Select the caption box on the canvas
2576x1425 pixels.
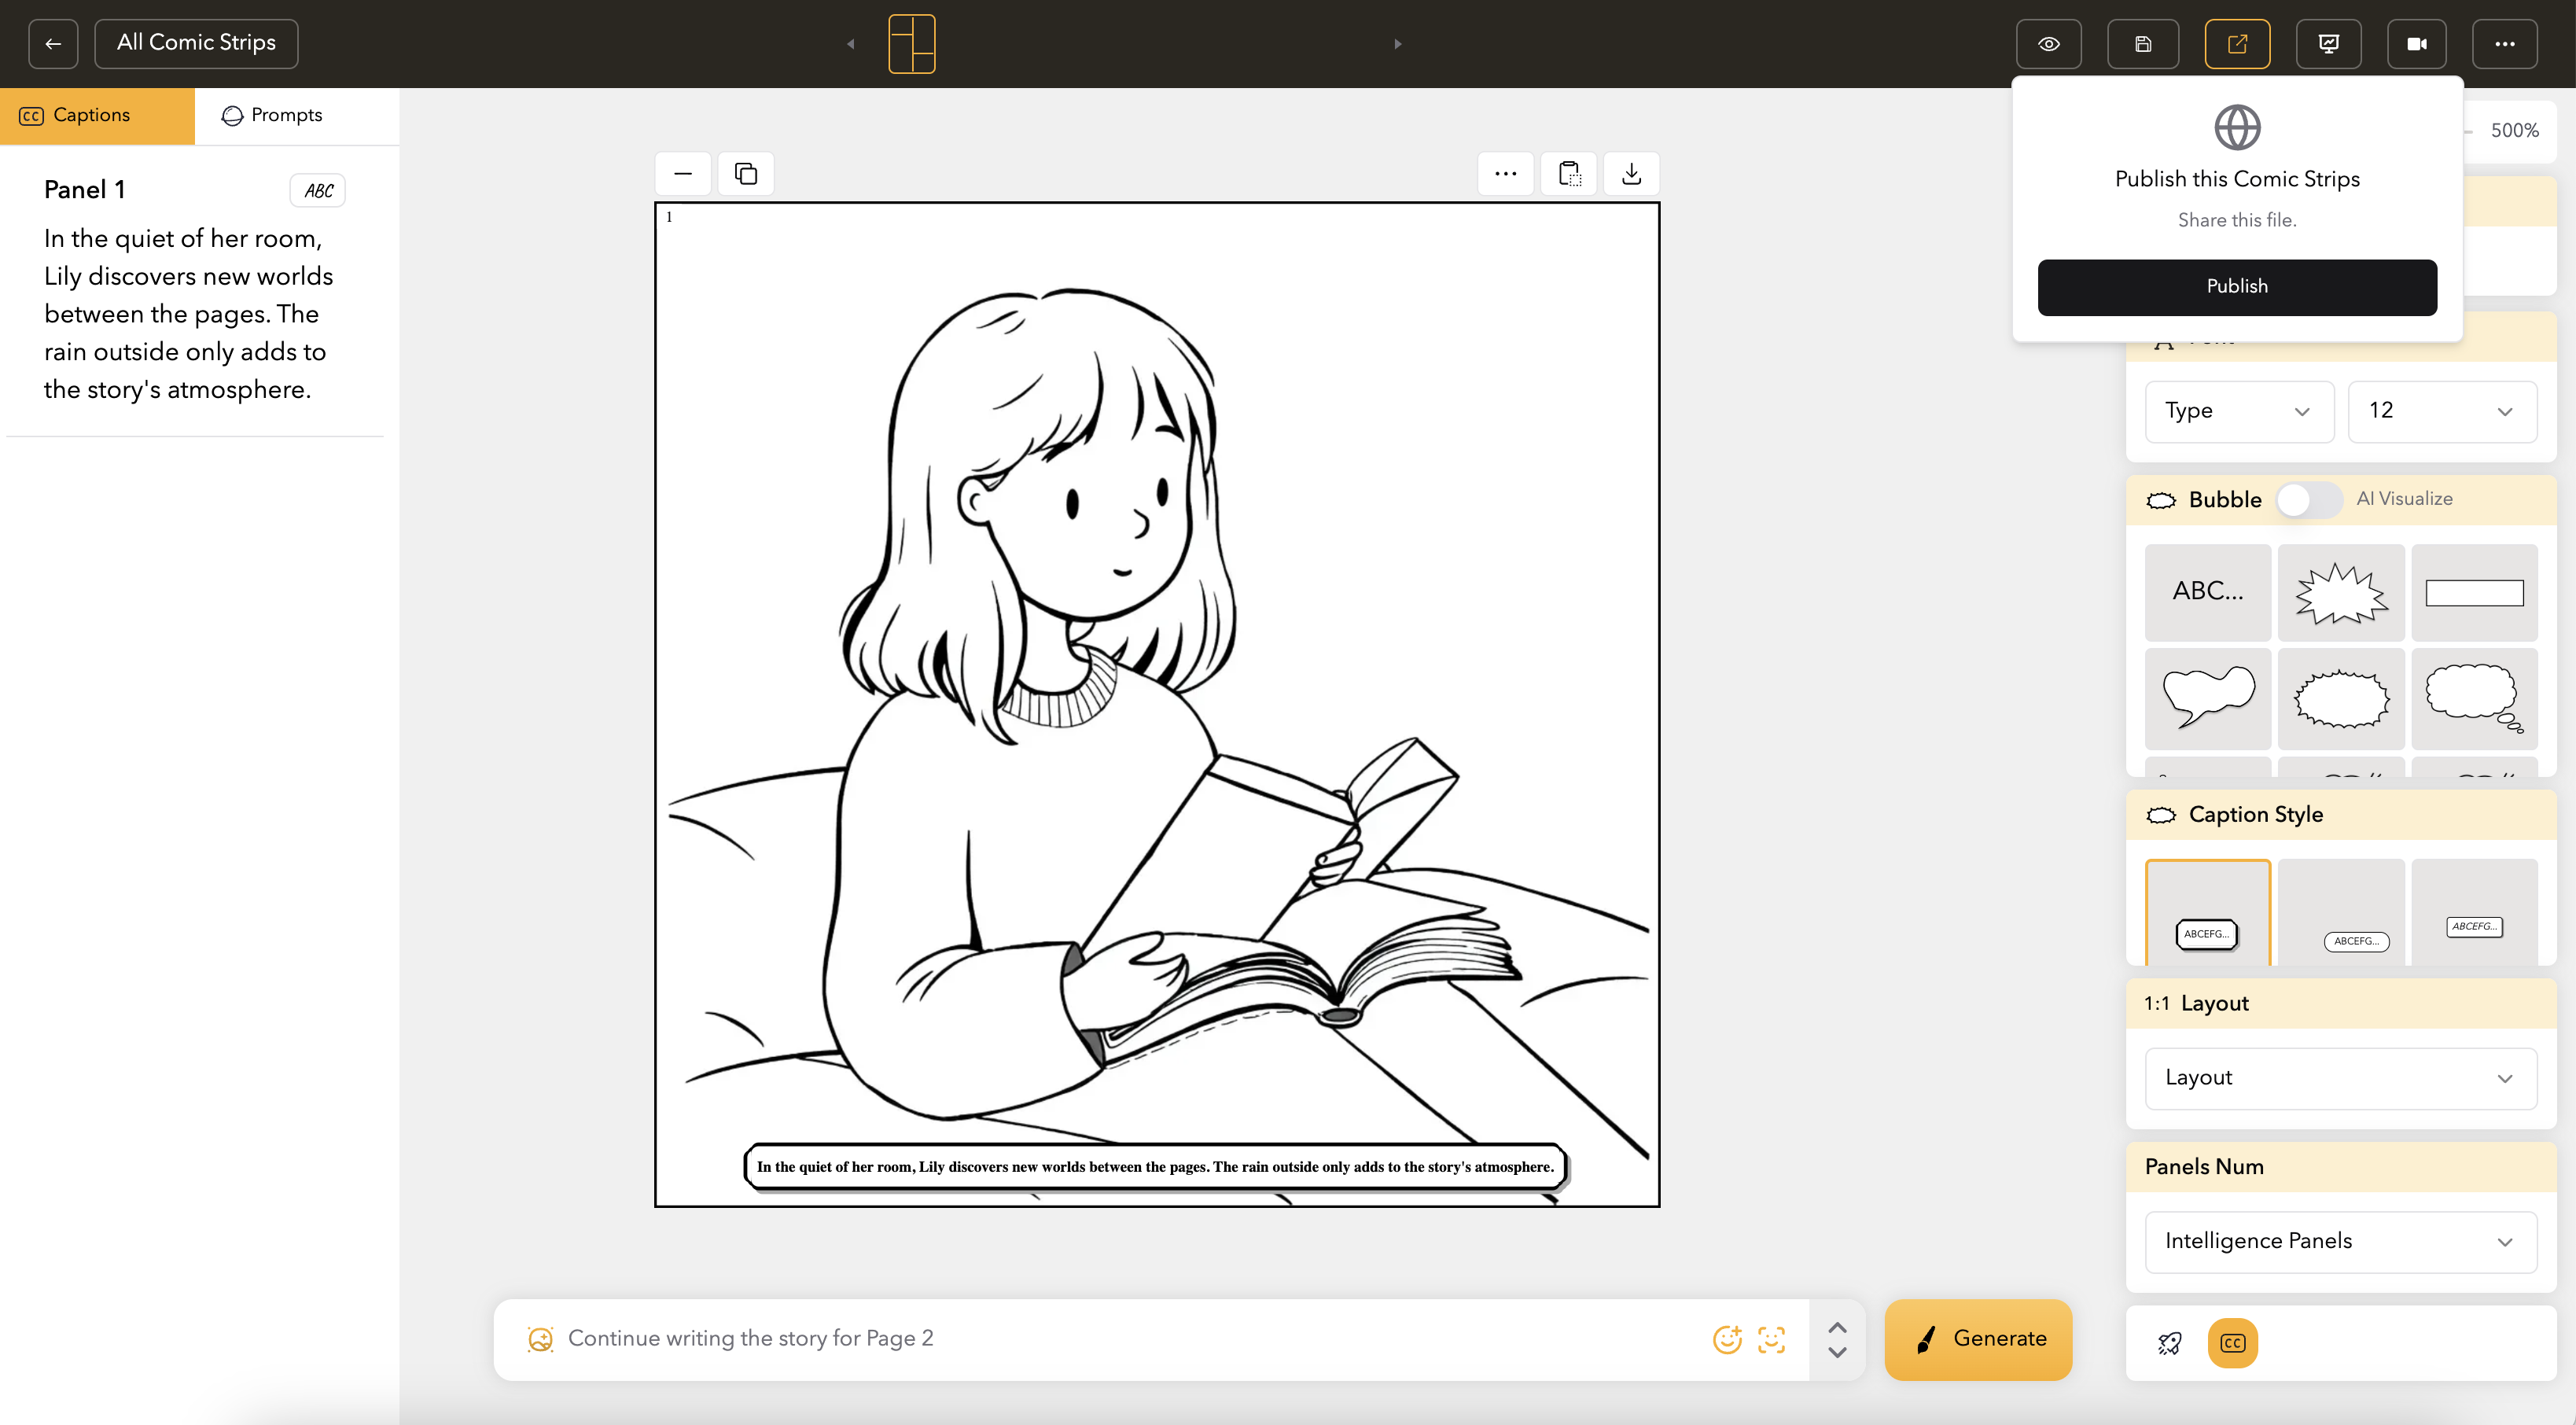pyautogui.click(x=1155, y=1166)
